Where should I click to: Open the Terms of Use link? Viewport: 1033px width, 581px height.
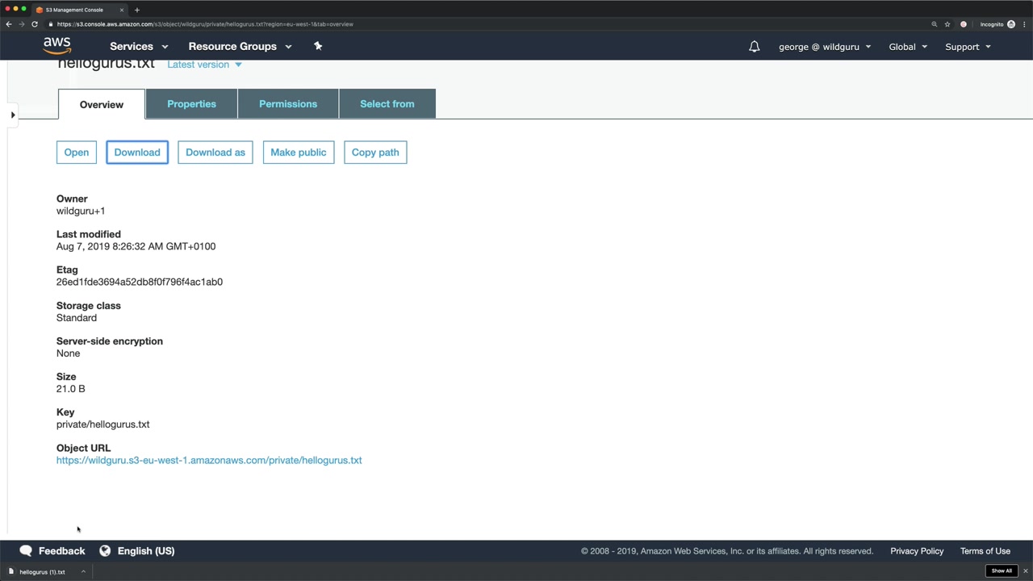(x=985, y=551)
